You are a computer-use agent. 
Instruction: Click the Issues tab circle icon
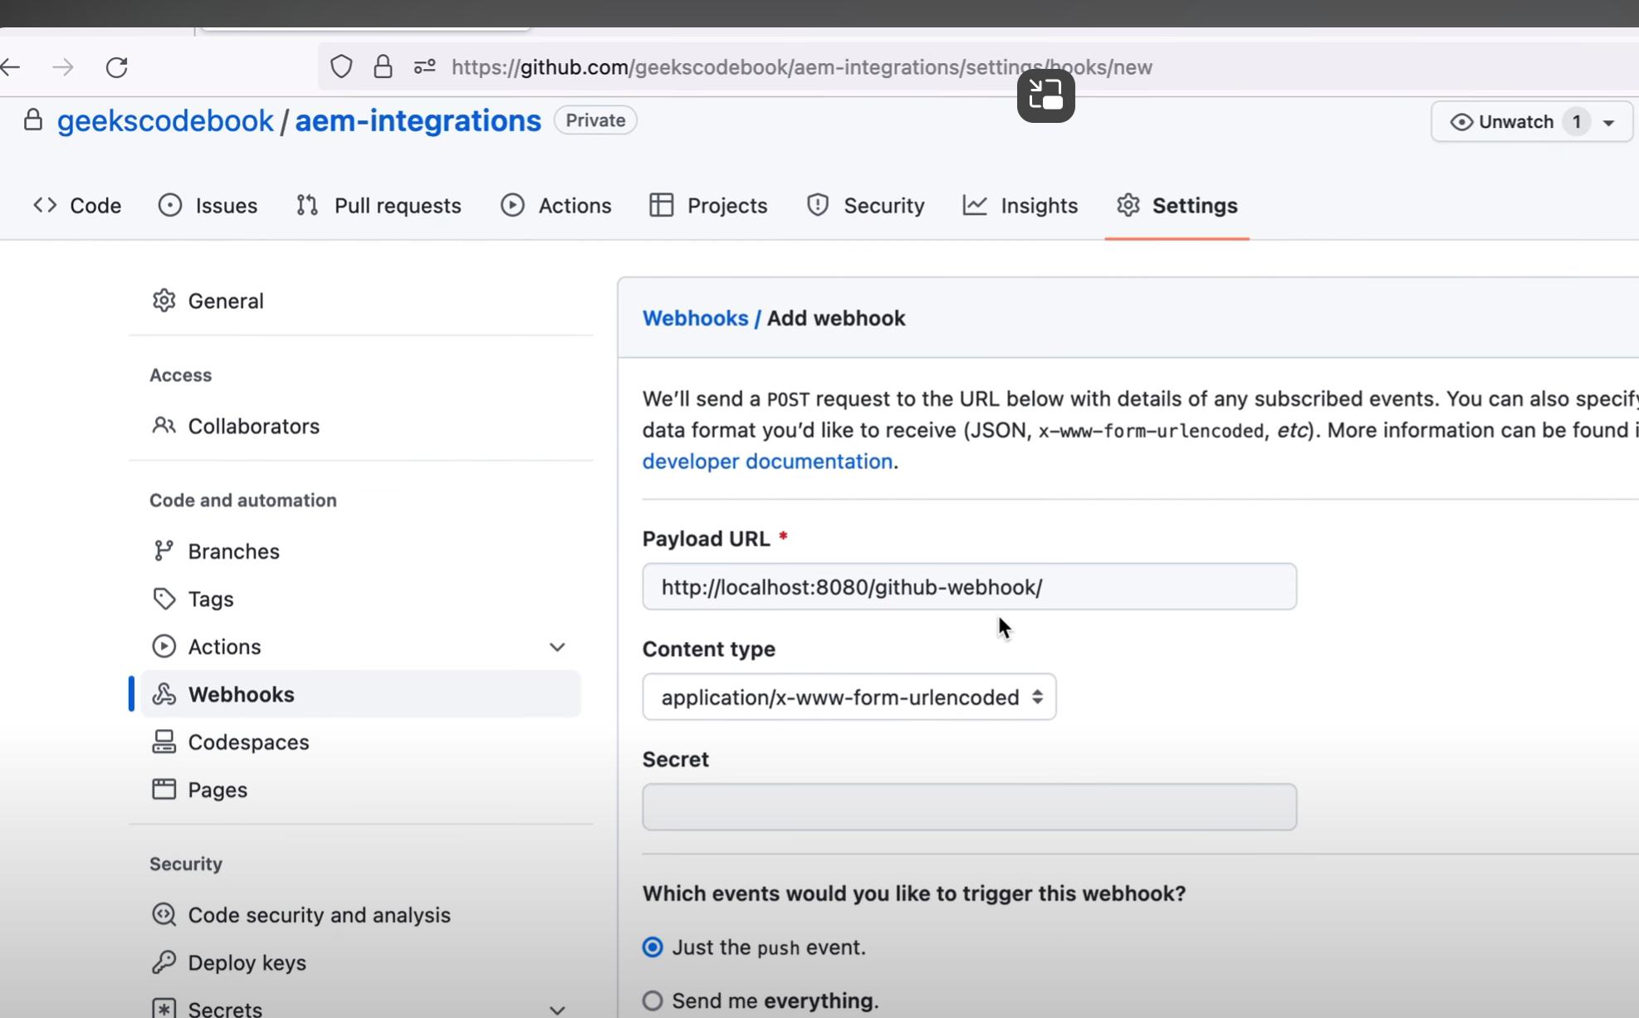pos(170,205)
